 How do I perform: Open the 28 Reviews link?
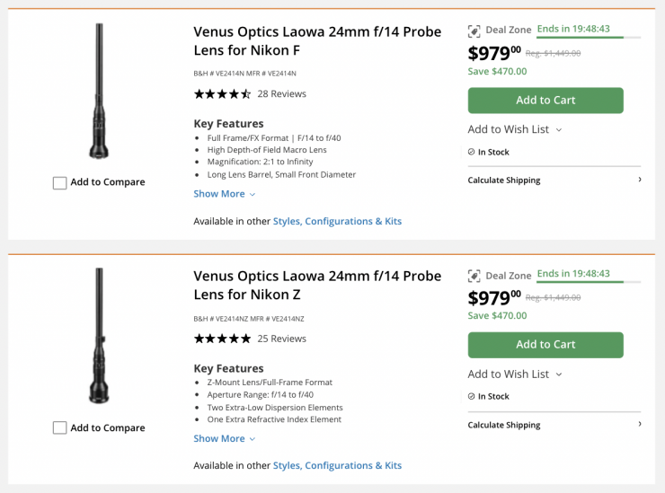[x=281, y=93]
